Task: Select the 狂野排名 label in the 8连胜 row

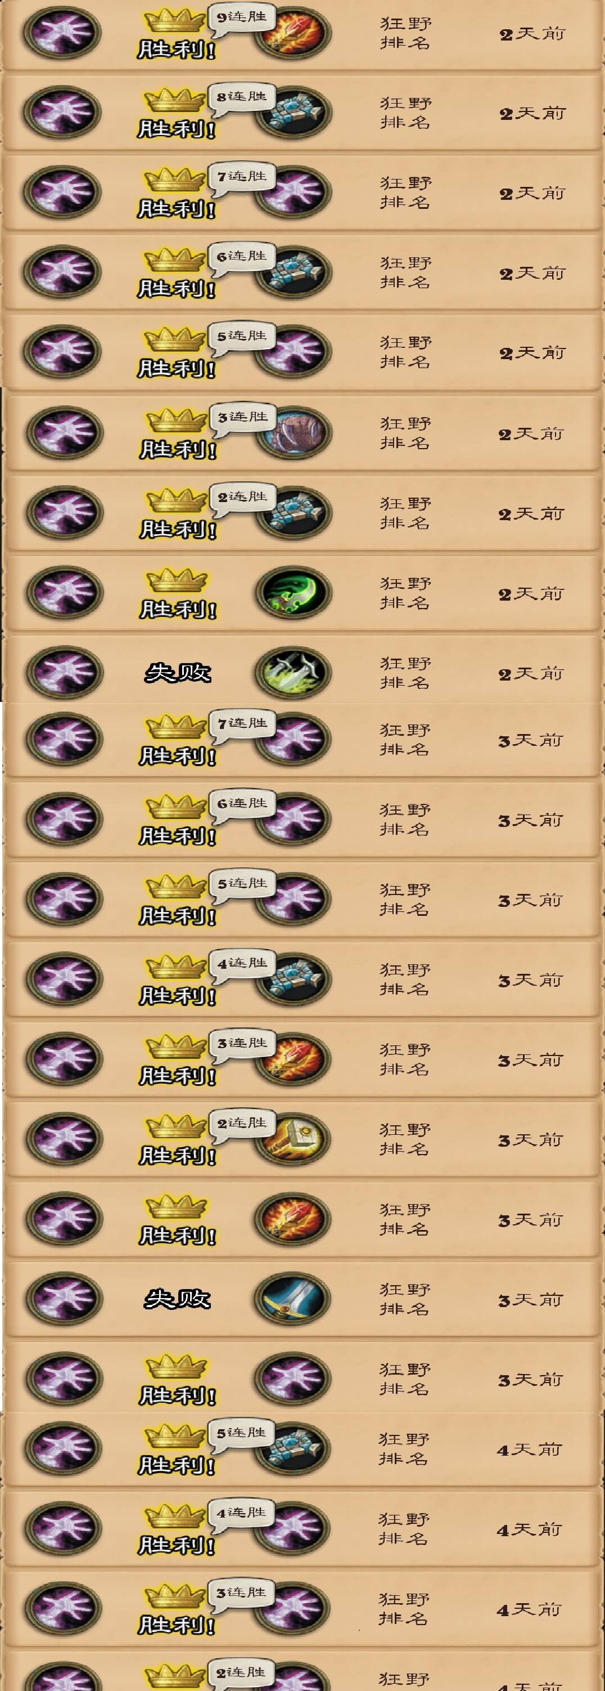Action: 406,113
